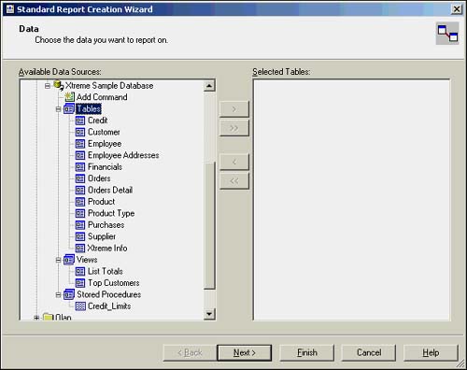Add selected table with > button
Viewport: 467px width, 370px height.
(234, 109)
